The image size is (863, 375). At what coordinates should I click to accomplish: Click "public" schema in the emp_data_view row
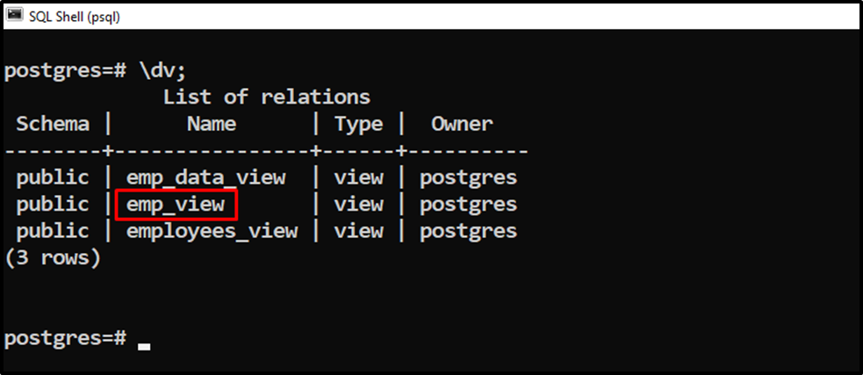(x=53, y=177)
